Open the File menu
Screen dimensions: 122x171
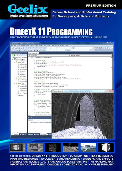pos(12,46)
